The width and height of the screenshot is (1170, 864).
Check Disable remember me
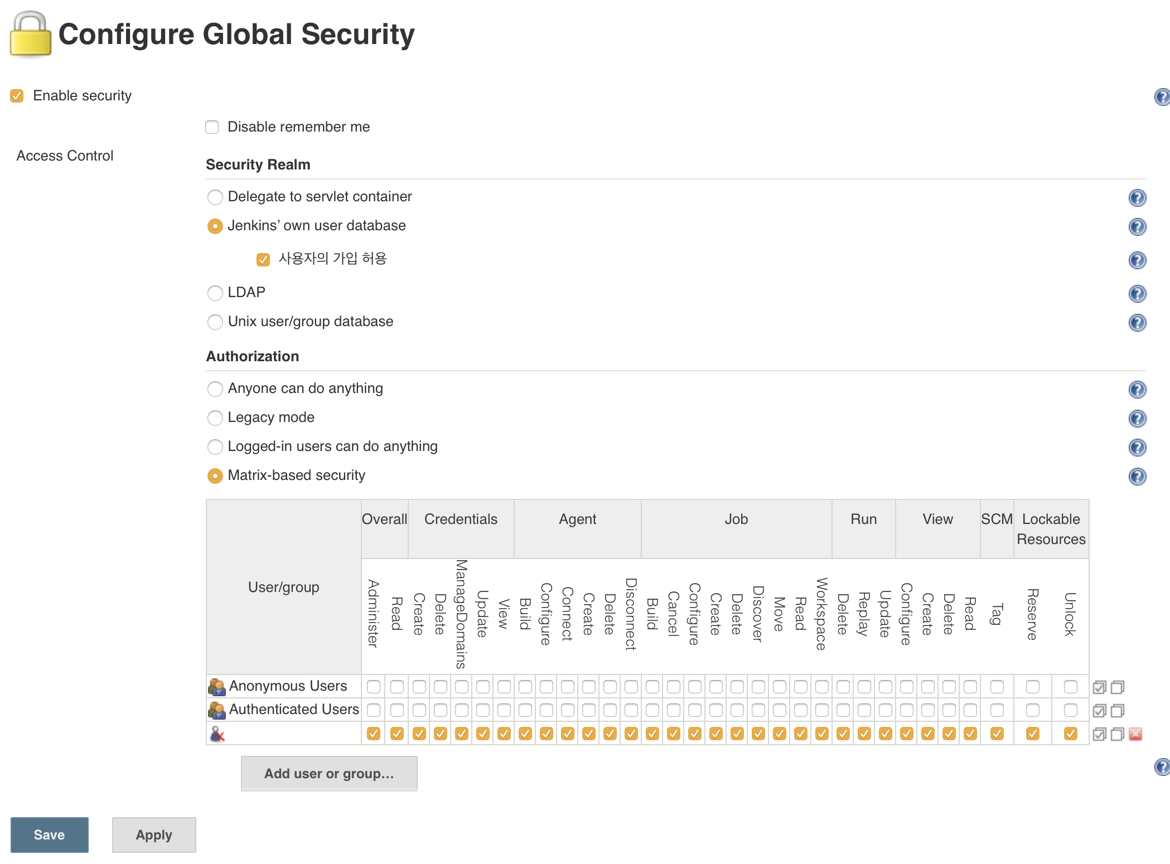212,127
